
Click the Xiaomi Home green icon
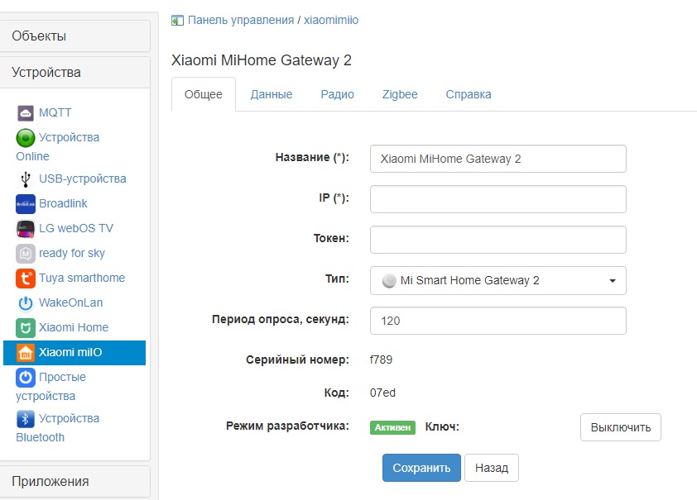pos(25,328)
